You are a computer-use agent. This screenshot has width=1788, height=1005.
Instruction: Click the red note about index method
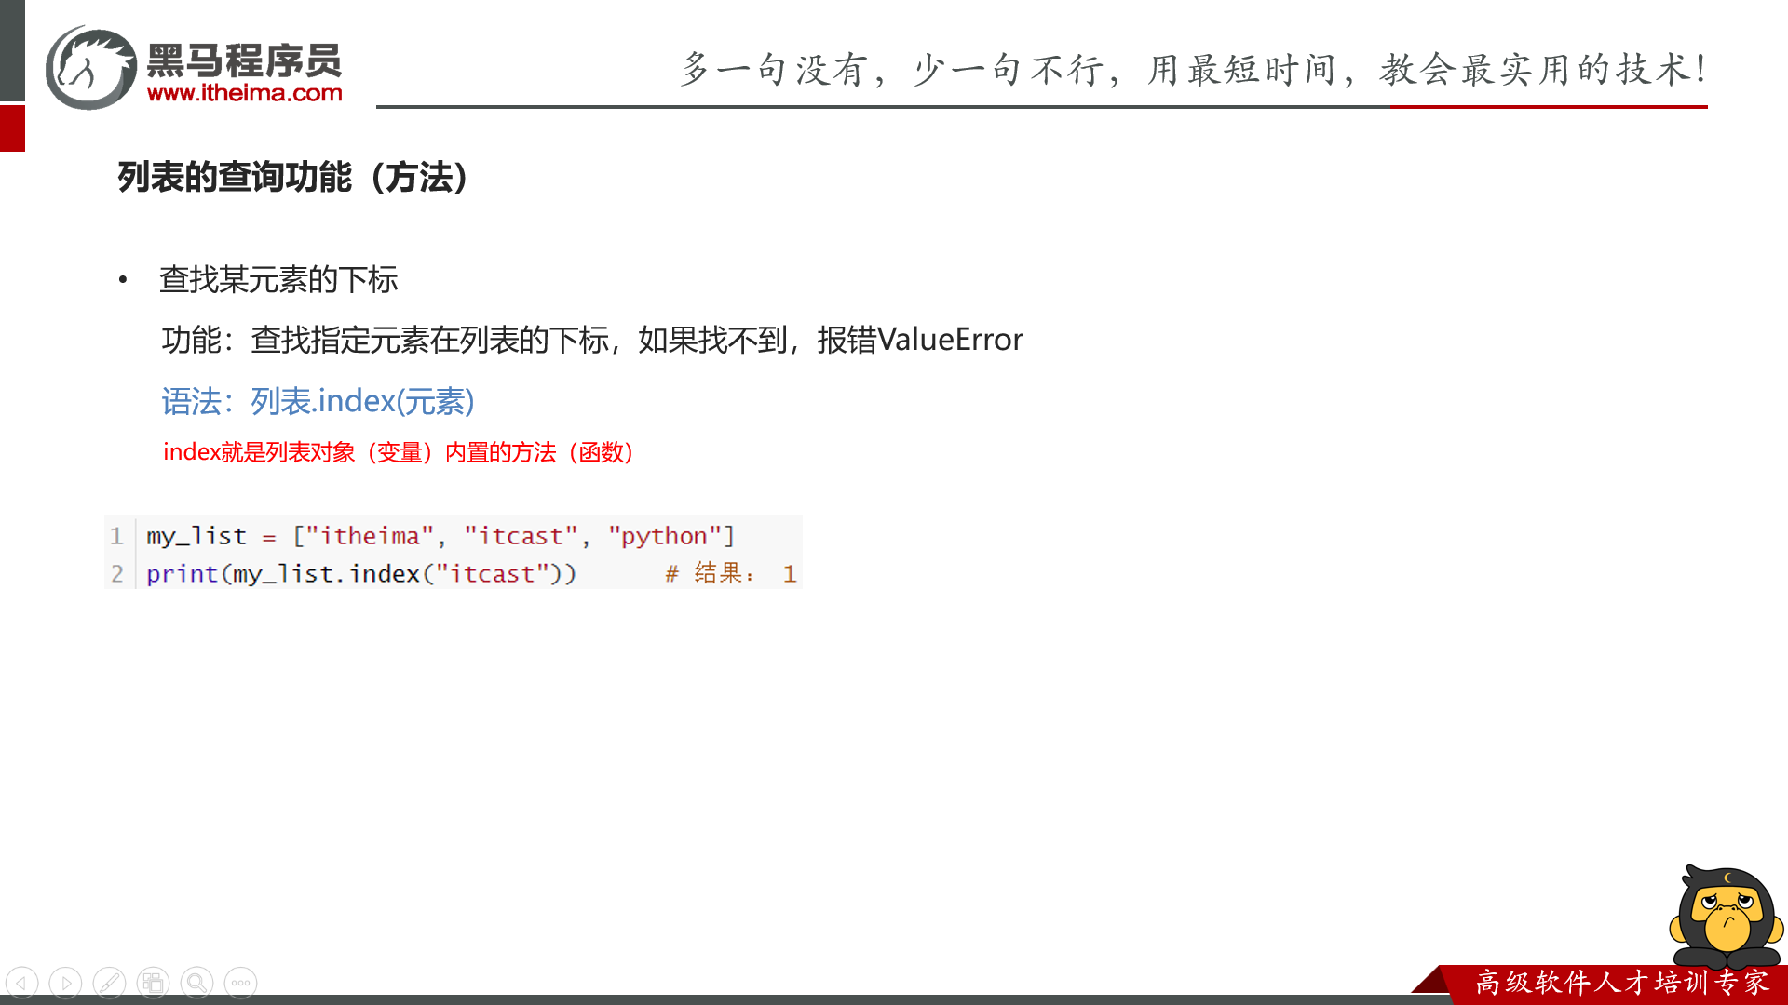399,452
